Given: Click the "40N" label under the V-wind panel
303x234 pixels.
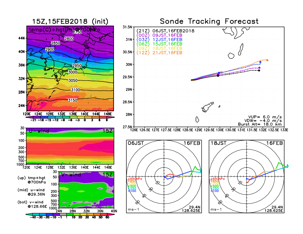Looking at the screenshot, I should click(114, 211).
